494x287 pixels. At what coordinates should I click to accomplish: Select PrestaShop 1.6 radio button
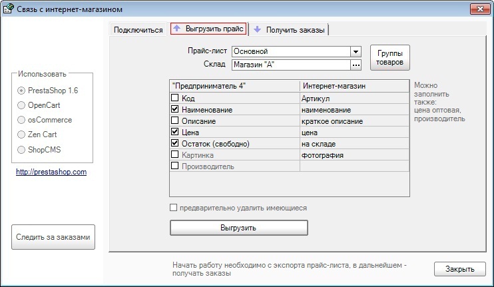click(x=21, y=91)
